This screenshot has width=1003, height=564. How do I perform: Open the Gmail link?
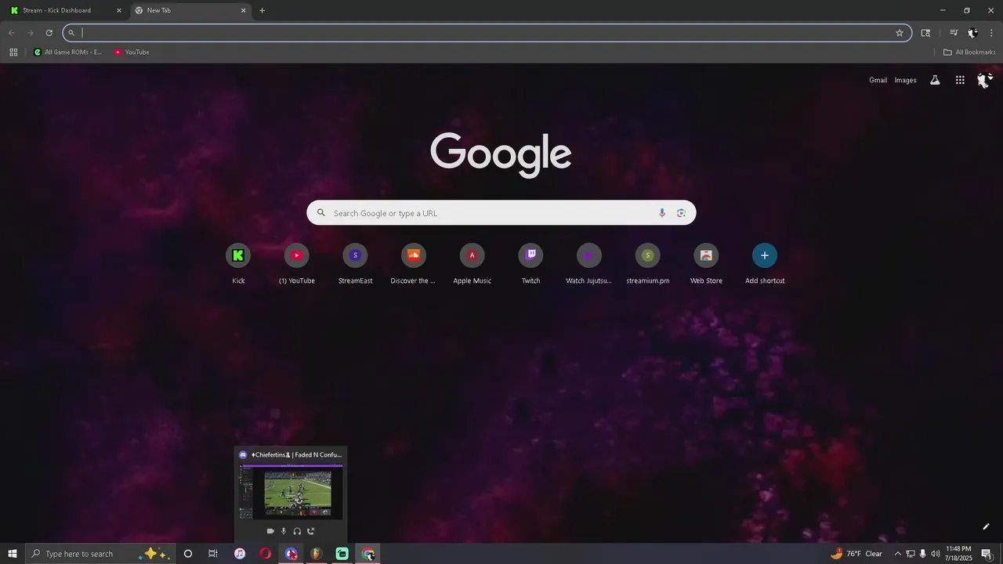click(878, 80)
